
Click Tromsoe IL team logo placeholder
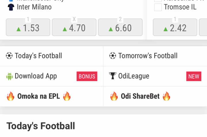[158, 7]
